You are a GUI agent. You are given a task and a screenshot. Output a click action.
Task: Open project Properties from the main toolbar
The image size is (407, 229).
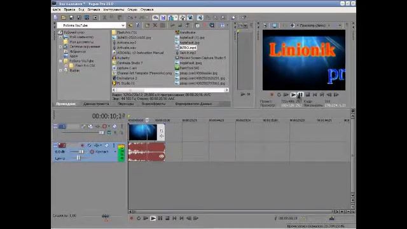point(95,18)
